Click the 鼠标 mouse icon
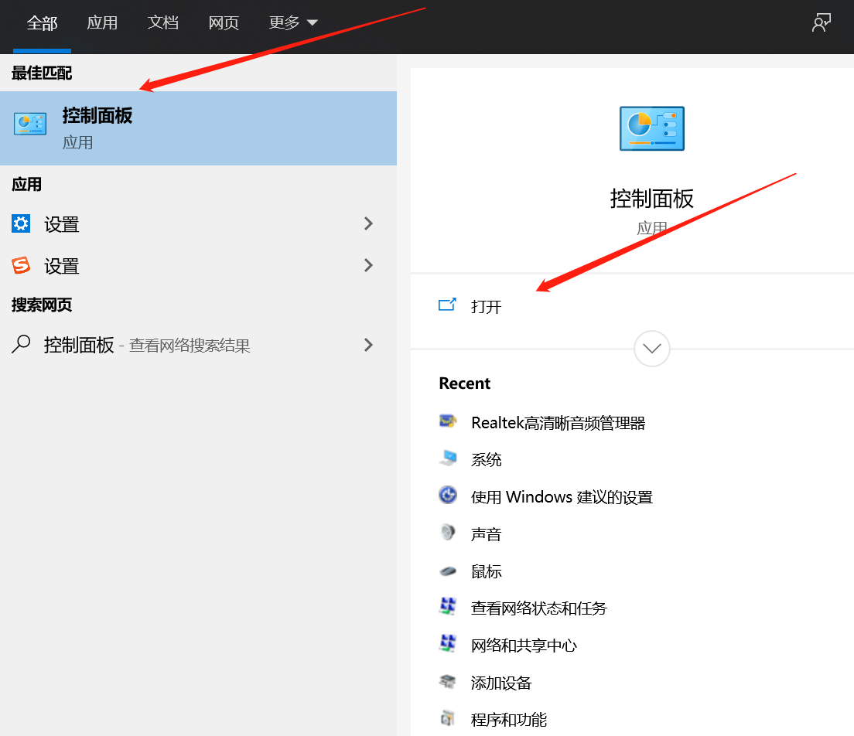This screenshot has width=854, height=736. tap(448, 571)
